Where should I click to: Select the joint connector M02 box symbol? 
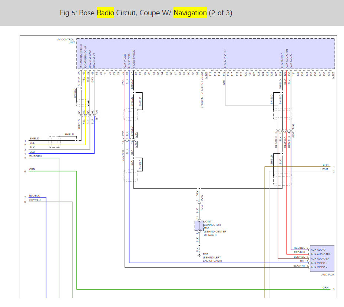[x=199, y=226]
